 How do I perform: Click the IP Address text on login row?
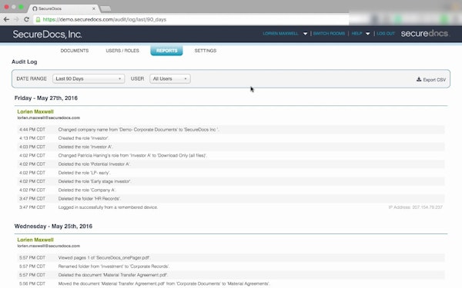tap(416, 207)
